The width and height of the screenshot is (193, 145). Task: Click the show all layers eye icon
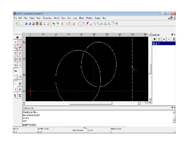click(x=154, y=39)
